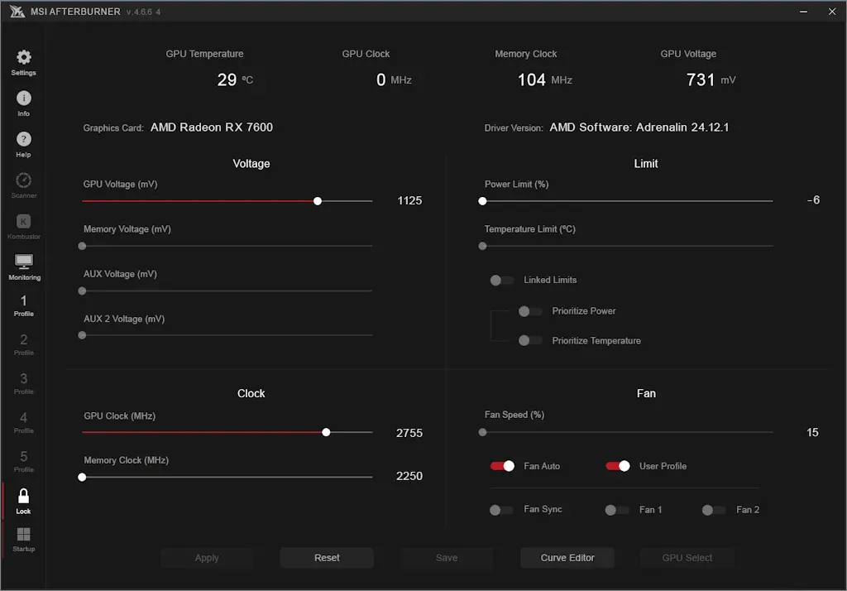Click the GPU Voltage slider handle
This screenshot has width=847, height=591.
pos(318,201)
